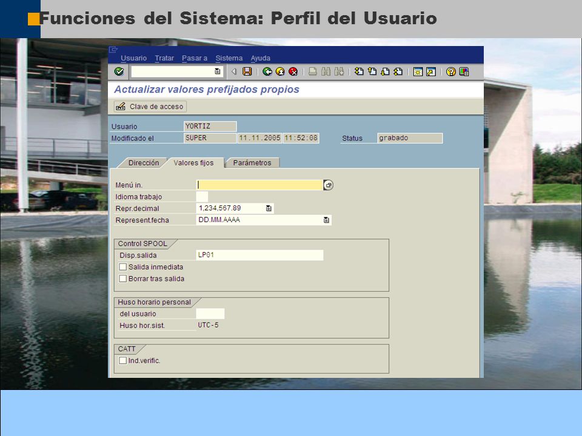
Task: Click the date 11.11.2005 field
Action: (x=259, y=138)
